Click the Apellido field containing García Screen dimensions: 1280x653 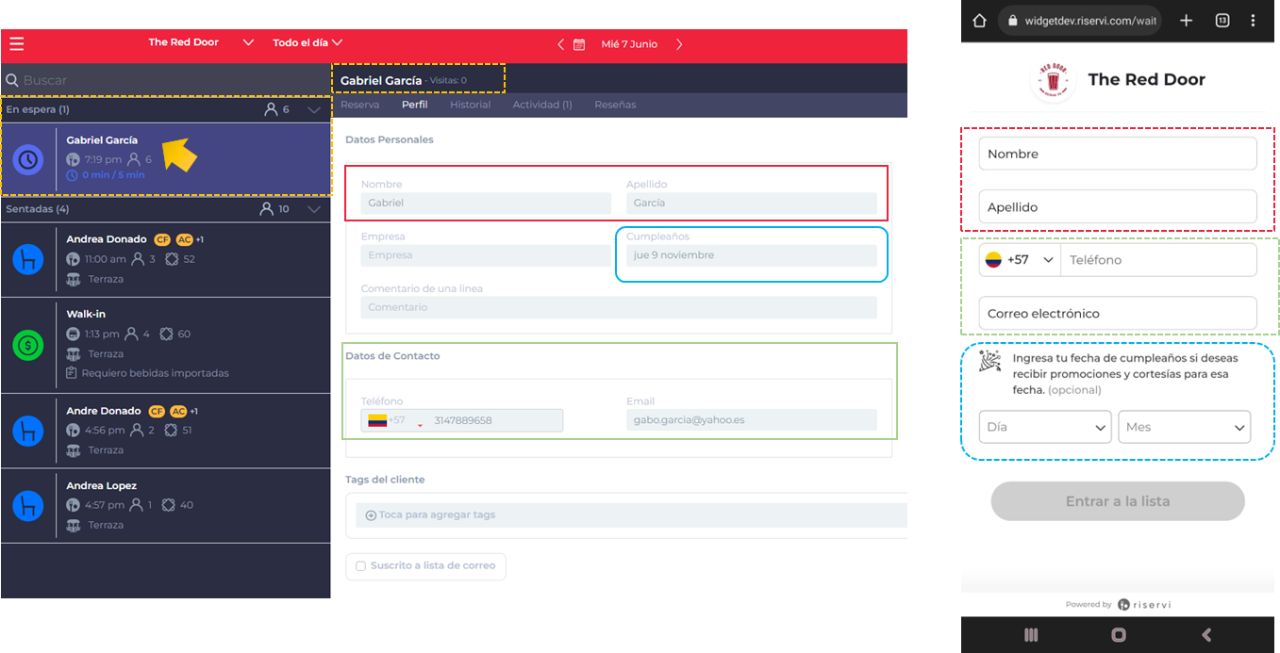[752, 203]
